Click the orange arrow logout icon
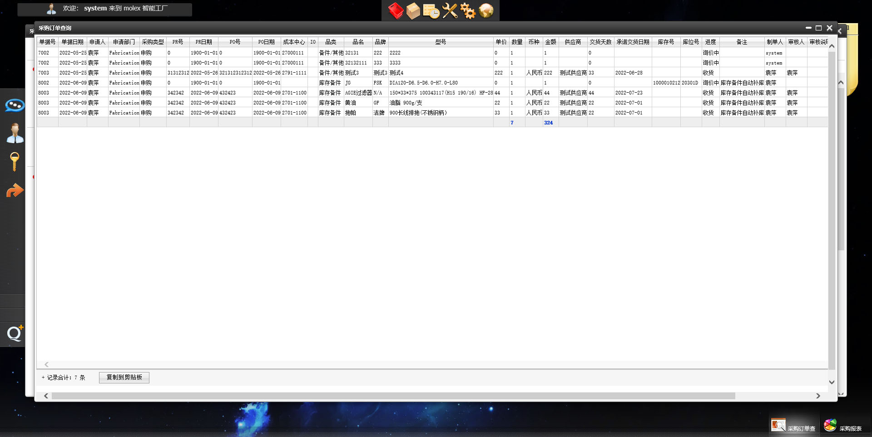 15,191
